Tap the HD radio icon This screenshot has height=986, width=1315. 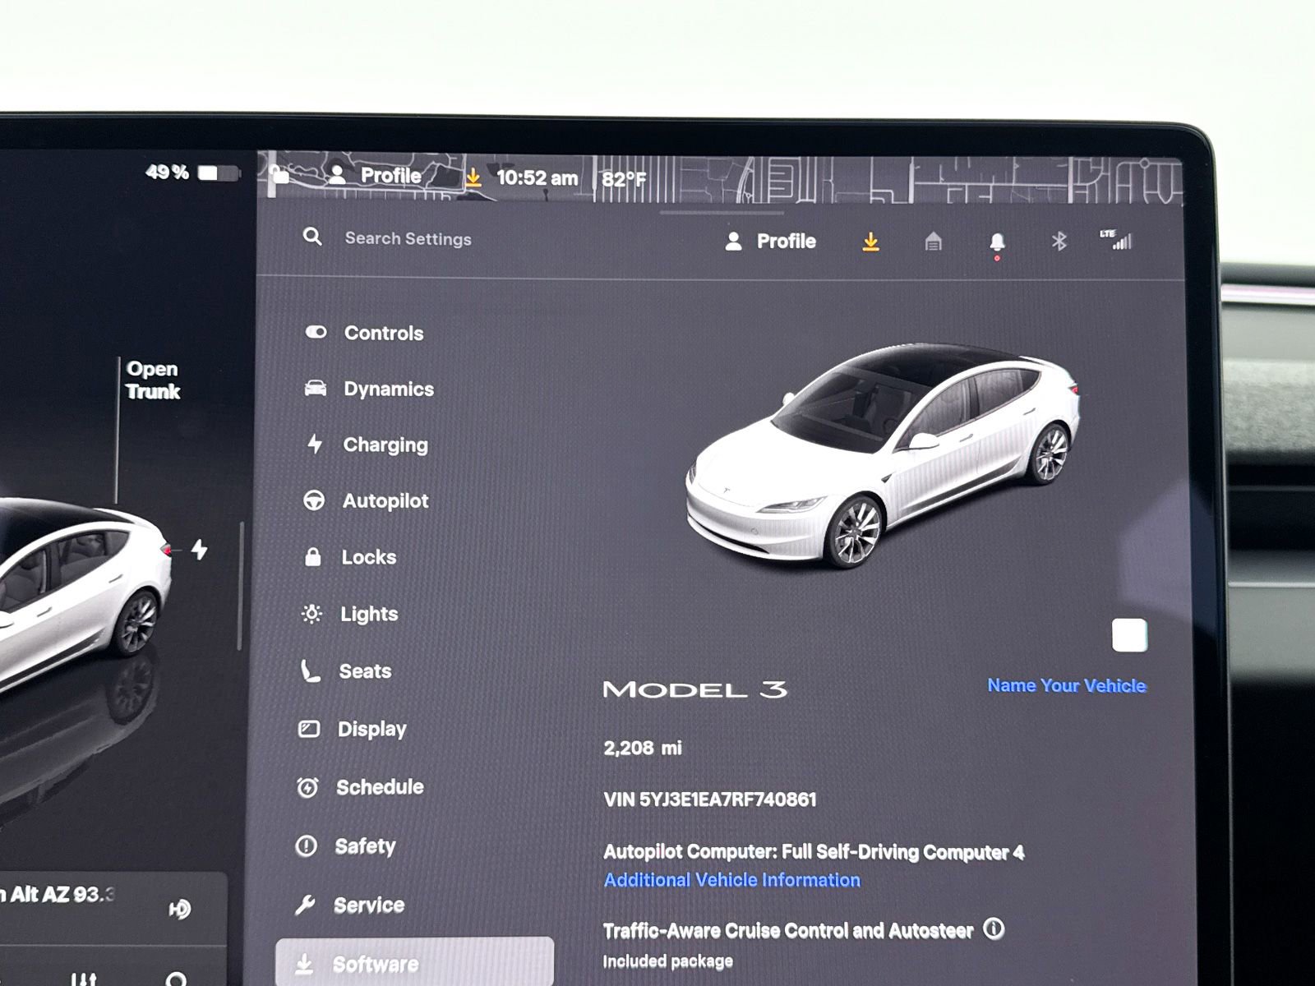pyautogui.click(x=179, y=909)
